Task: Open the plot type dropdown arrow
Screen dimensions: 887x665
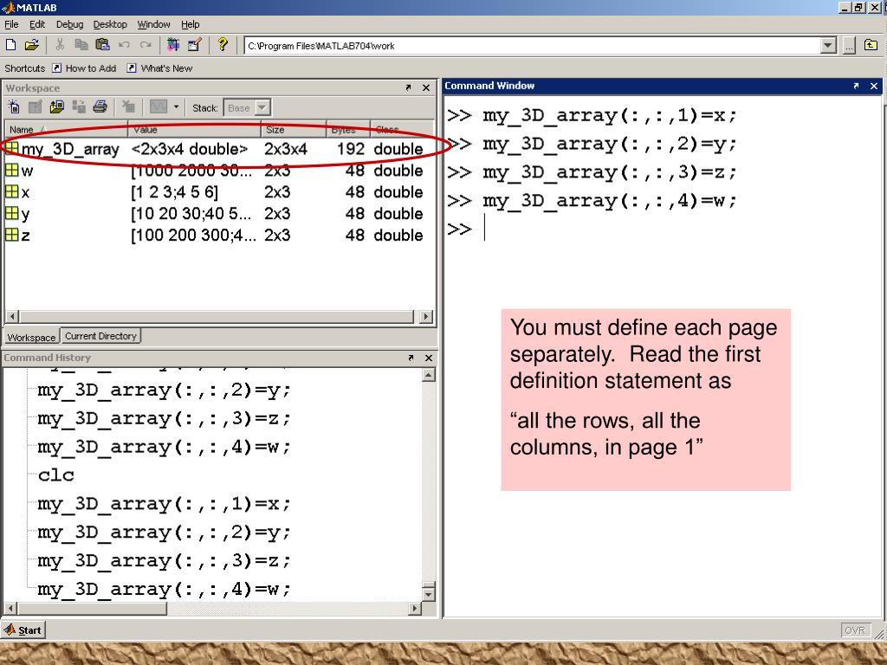Action: coord(176,107)
